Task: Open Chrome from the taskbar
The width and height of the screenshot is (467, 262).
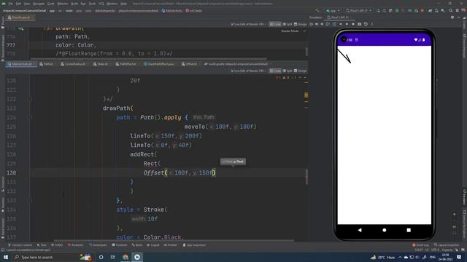Action: coord(126,257)
